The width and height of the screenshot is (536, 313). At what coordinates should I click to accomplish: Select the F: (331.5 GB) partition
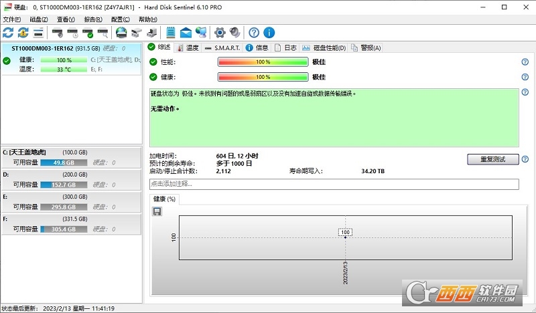pyautogui.click(x=71, y=224)
